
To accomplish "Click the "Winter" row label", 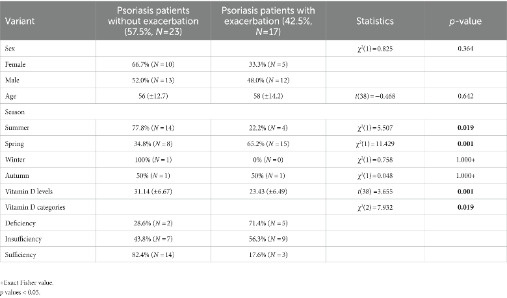I will pos(15,159).
